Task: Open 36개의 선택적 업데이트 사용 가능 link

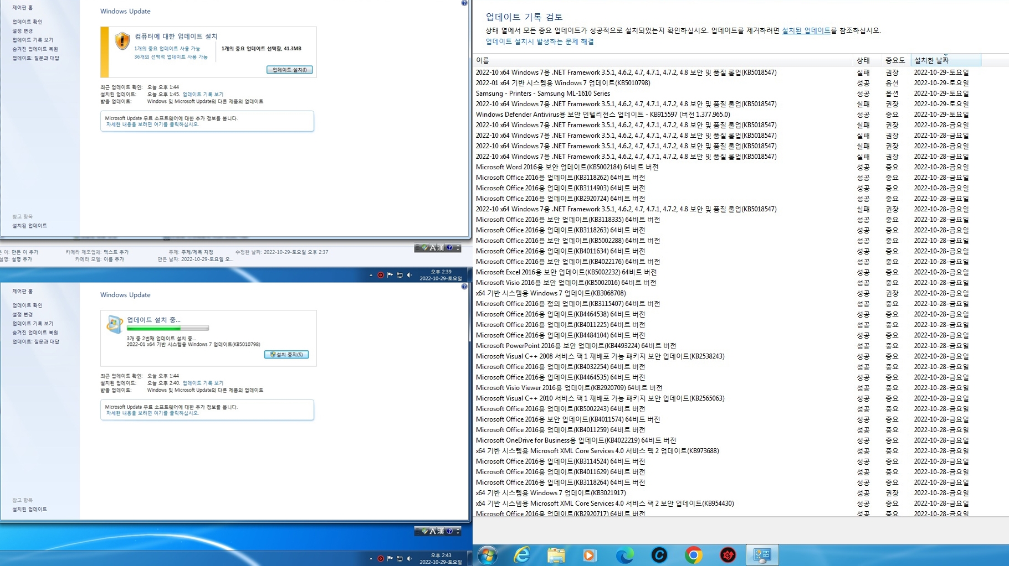Action: pyautogui.click(x=171, y=57)
